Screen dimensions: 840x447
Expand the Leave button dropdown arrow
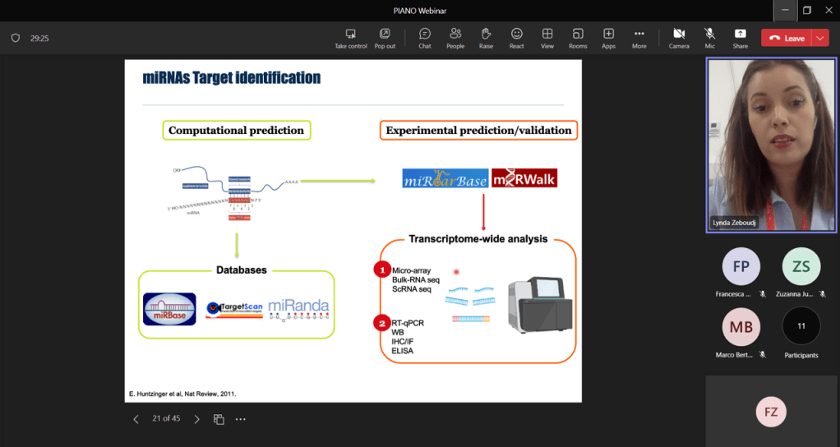[x=820, y=38]
